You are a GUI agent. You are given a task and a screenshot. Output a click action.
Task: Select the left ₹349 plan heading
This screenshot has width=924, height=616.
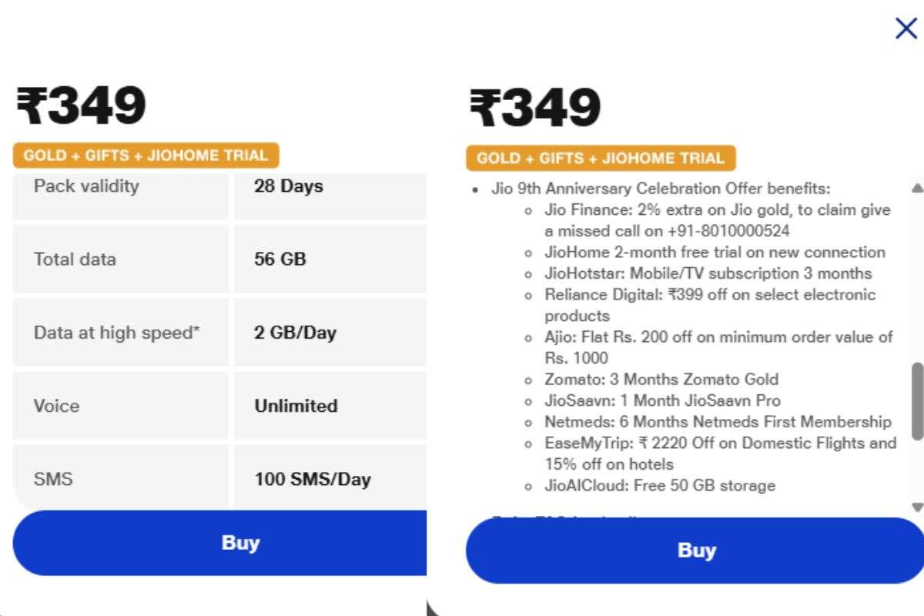[81, 105]
